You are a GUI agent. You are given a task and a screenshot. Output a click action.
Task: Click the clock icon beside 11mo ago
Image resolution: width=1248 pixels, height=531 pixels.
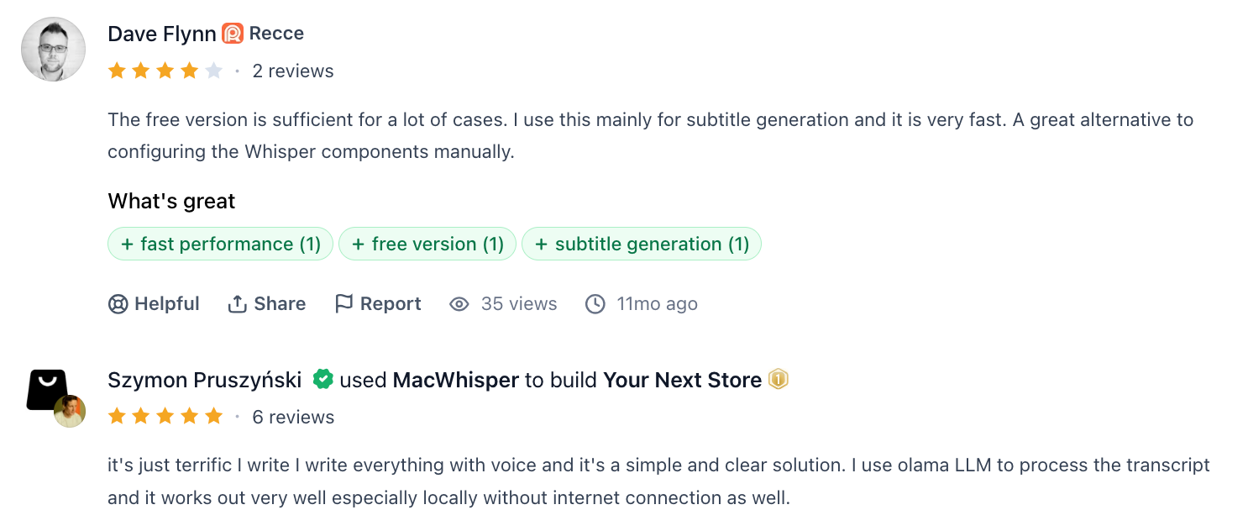[596, 304]
